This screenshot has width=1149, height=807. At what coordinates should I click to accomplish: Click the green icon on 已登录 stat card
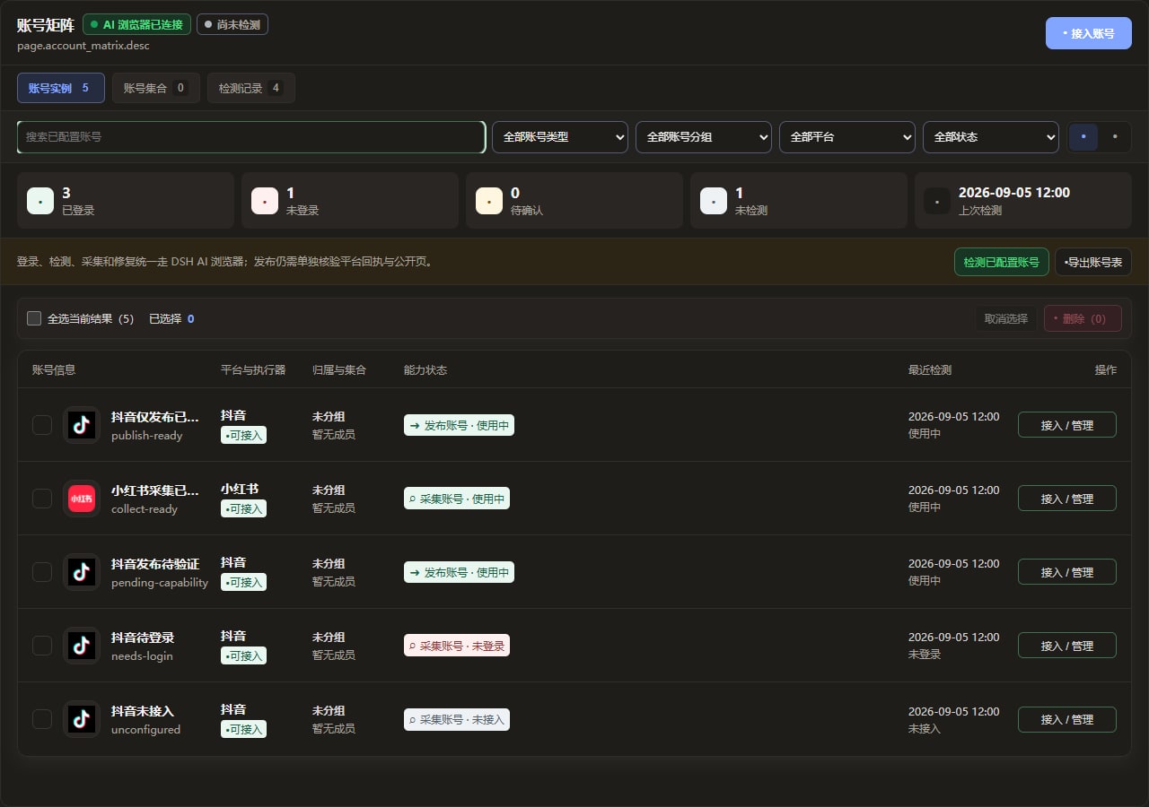40,201
